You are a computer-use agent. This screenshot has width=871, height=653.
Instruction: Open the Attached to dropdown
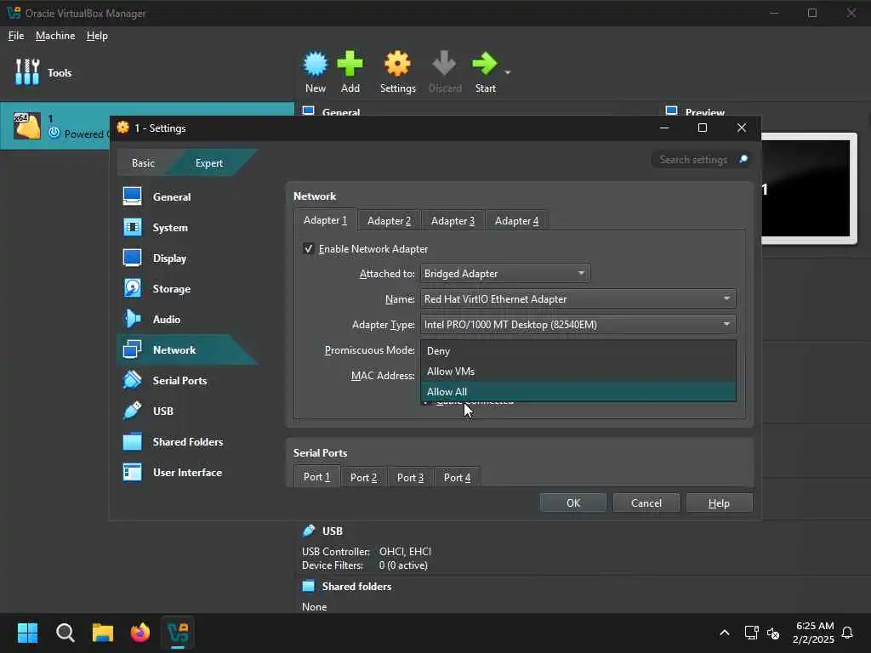[x=505, y=273]
